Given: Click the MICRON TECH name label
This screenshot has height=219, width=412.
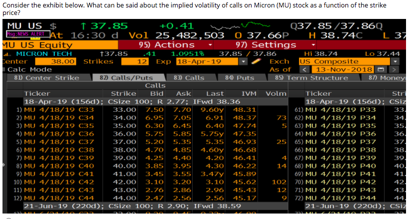Looking at the screenshot, I should coord(44,54).
